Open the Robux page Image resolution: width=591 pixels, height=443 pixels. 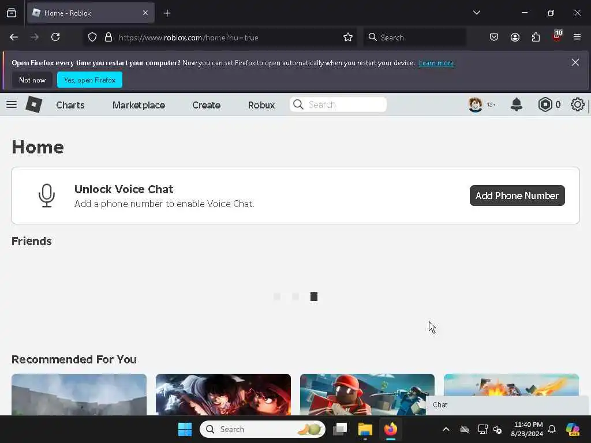tap(261, 105)
